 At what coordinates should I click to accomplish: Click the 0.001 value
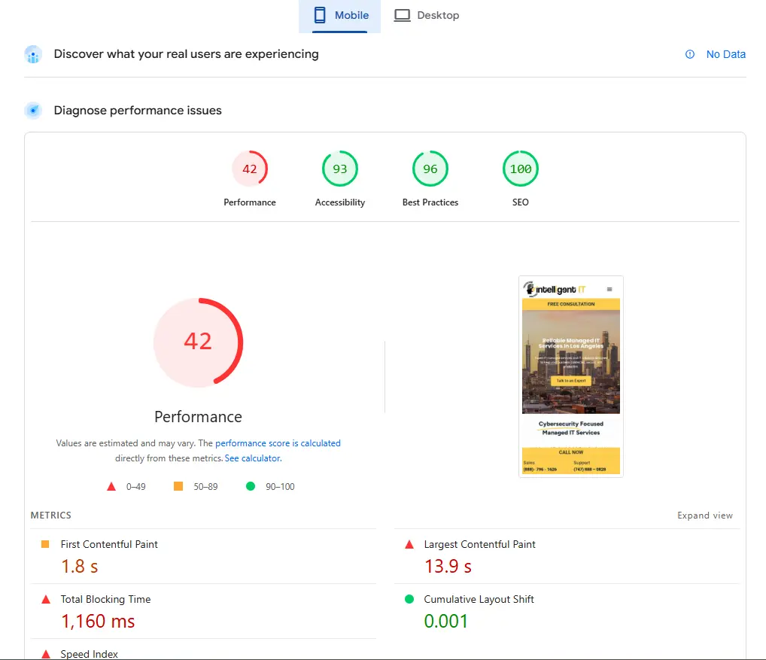446,622
